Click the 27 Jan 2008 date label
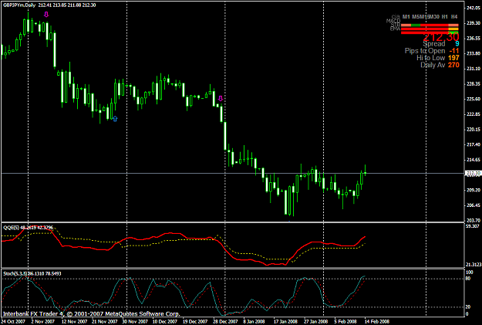This screenshot has width=482, height=325. click(316, 322)
